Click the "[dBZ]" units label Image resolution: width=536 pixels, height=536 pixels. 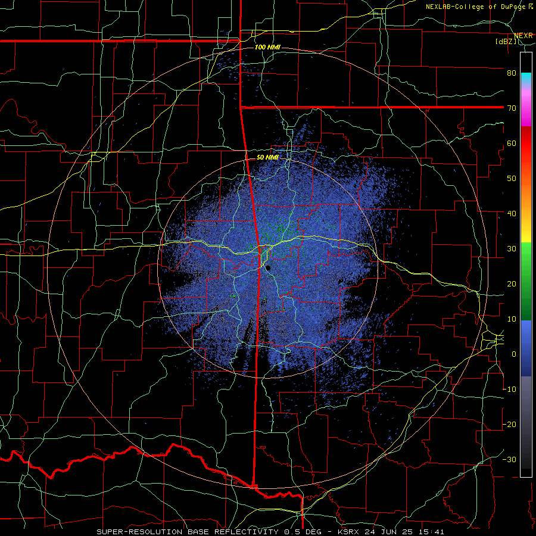pyautogui.click(x=506, y=41)
